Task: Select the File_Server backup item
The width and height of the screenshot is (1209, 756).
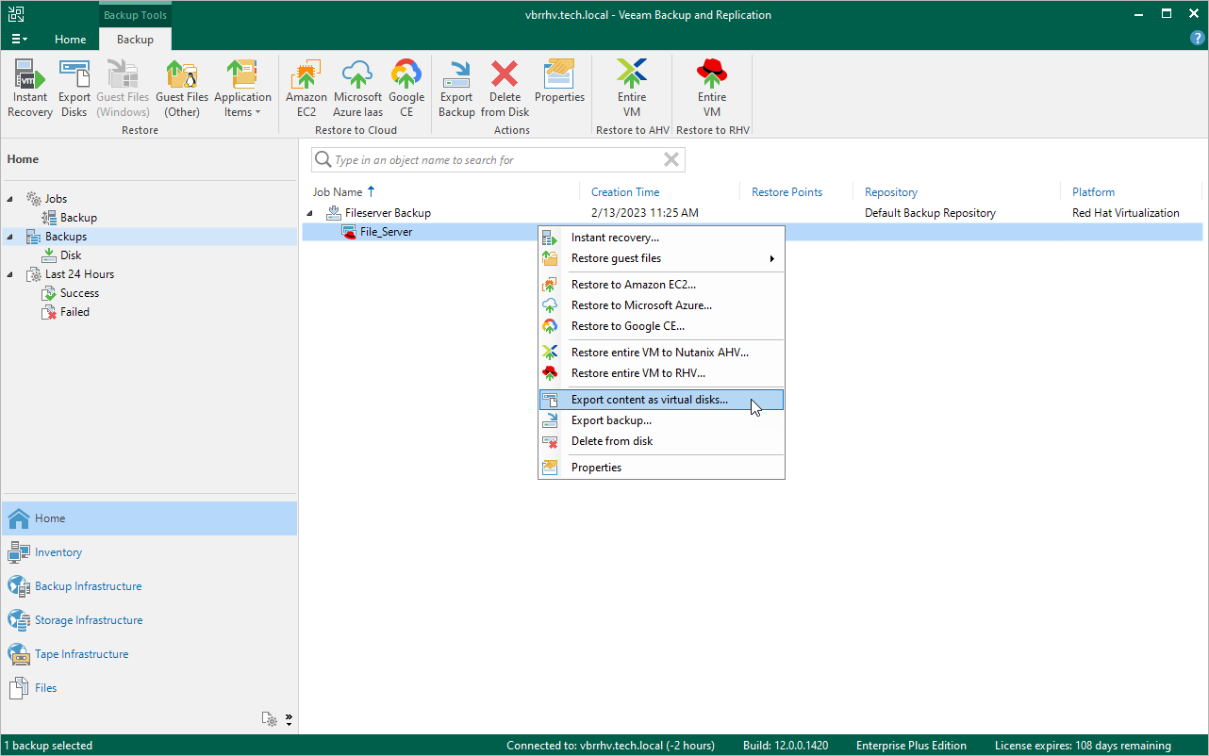Action: pyautogui.click(x=386, y=232)
